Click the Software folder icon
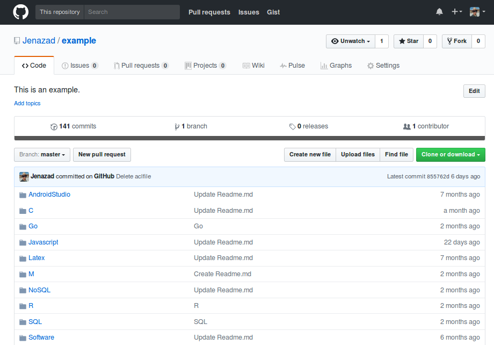This screenshot has height=345, width=494. pos(23,338)
